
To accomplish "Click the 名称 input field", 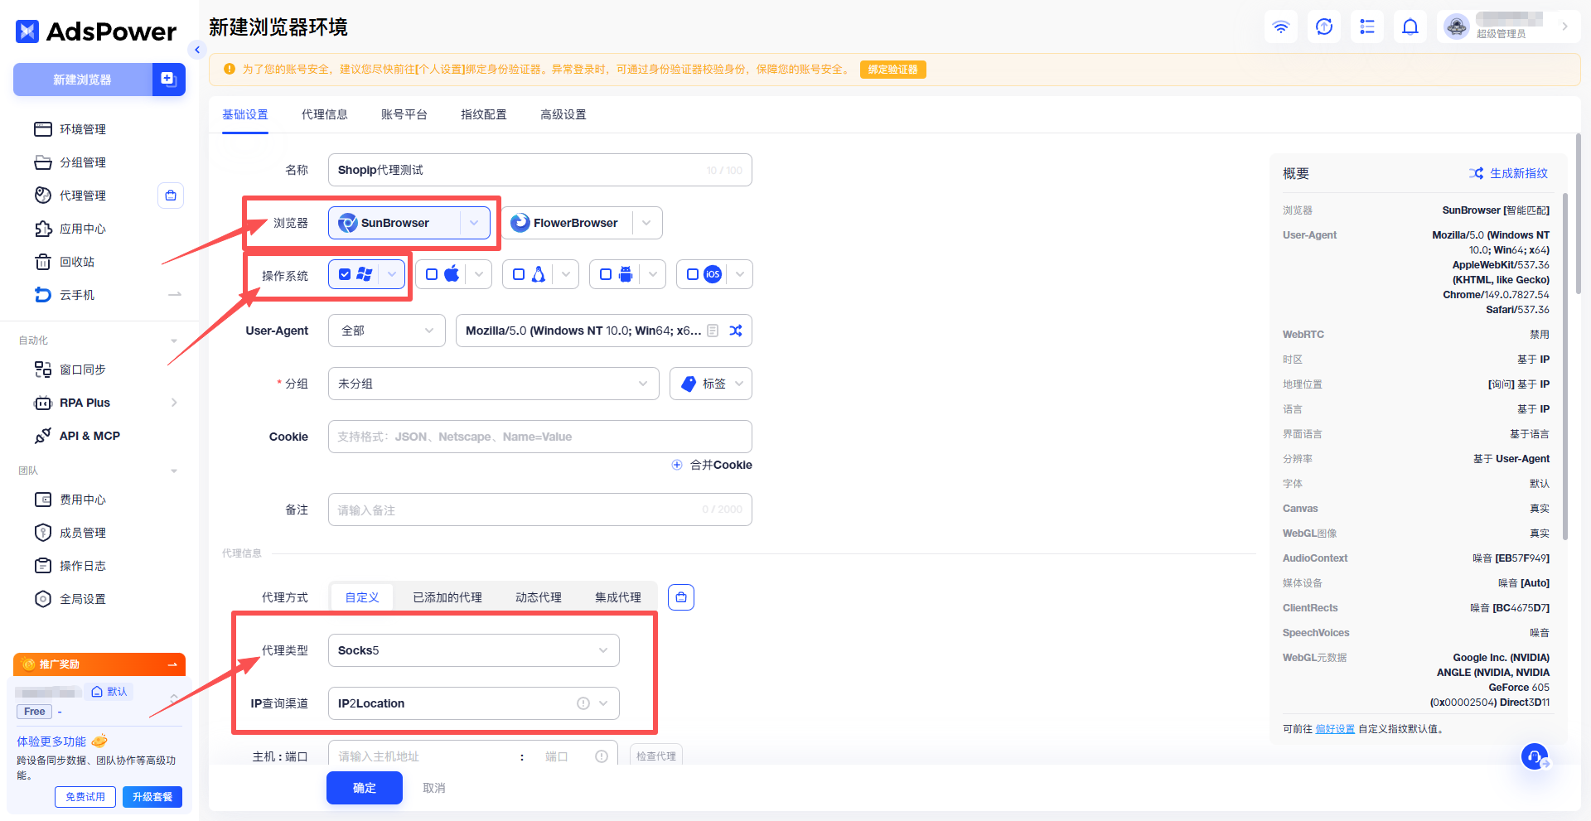I will 540,170.
